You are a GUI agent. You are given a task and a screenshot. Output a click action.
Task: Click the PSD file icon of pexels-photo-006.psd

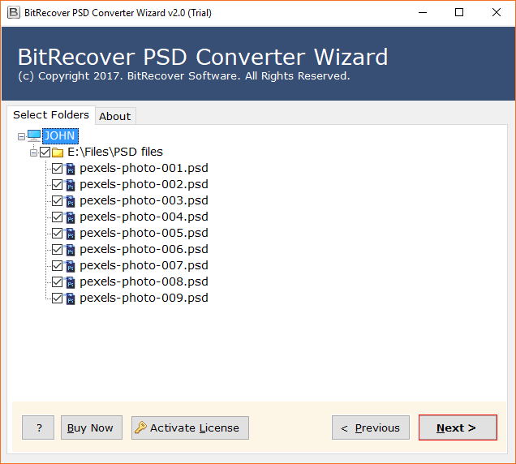[70, 250]
